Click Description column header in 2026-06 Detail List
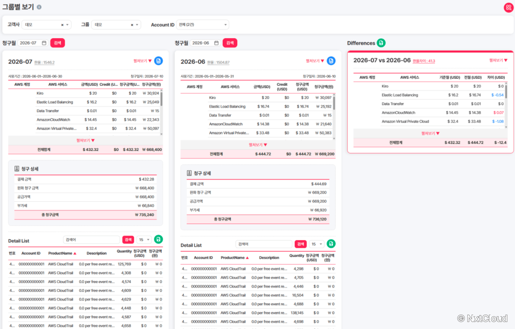515x329 pixels. (269, 258)
